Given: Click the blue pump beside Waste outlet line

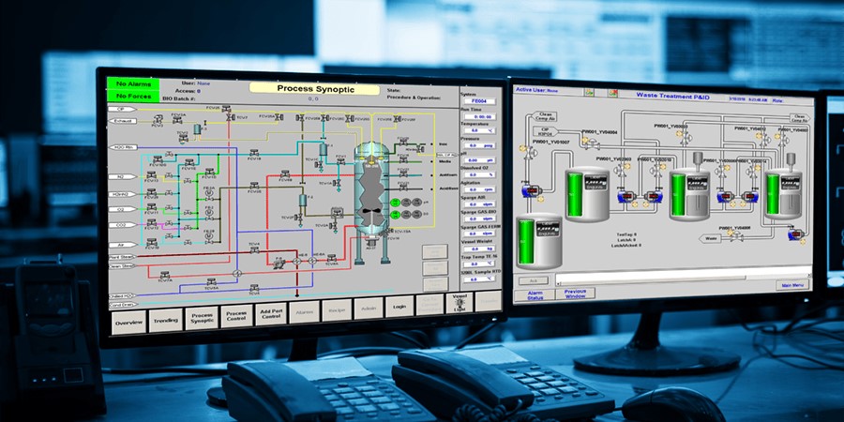Looking at the screenshot, I should point(795,234).
